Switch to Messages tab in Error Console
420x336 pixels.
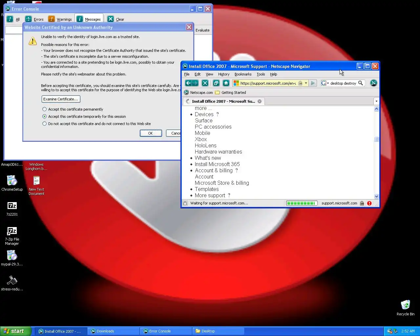point(89,19)
